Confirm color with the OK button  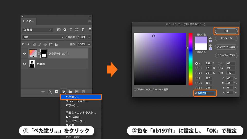226,31
